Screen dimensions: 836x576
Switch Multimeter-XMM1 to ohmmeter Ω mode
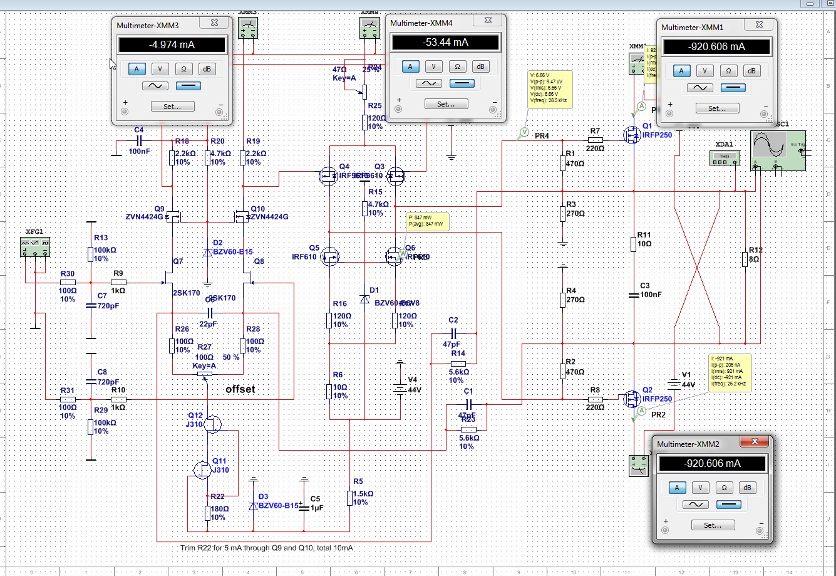pos(728,71)
